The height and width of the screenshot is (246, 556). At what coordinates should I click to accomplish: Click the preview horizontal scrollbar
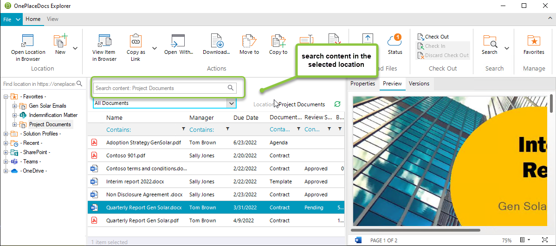tap(416, 230)
